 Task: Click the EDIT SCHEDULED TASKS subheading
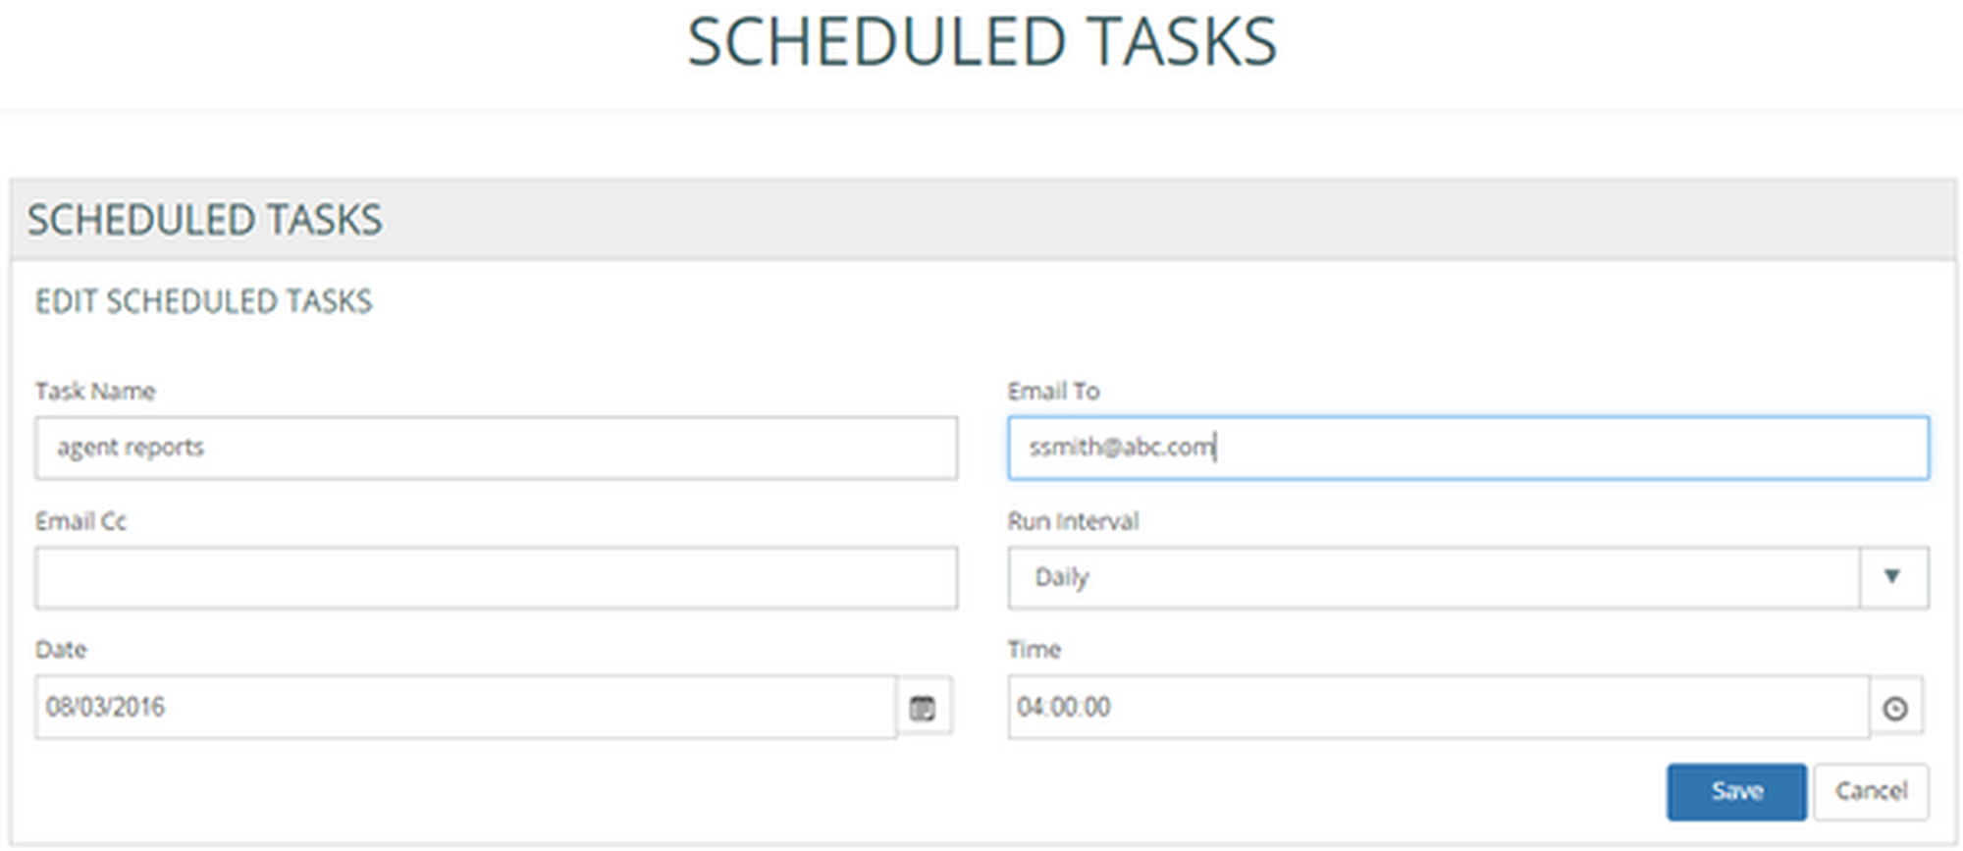pyautogui.click(x=204, y=301)
